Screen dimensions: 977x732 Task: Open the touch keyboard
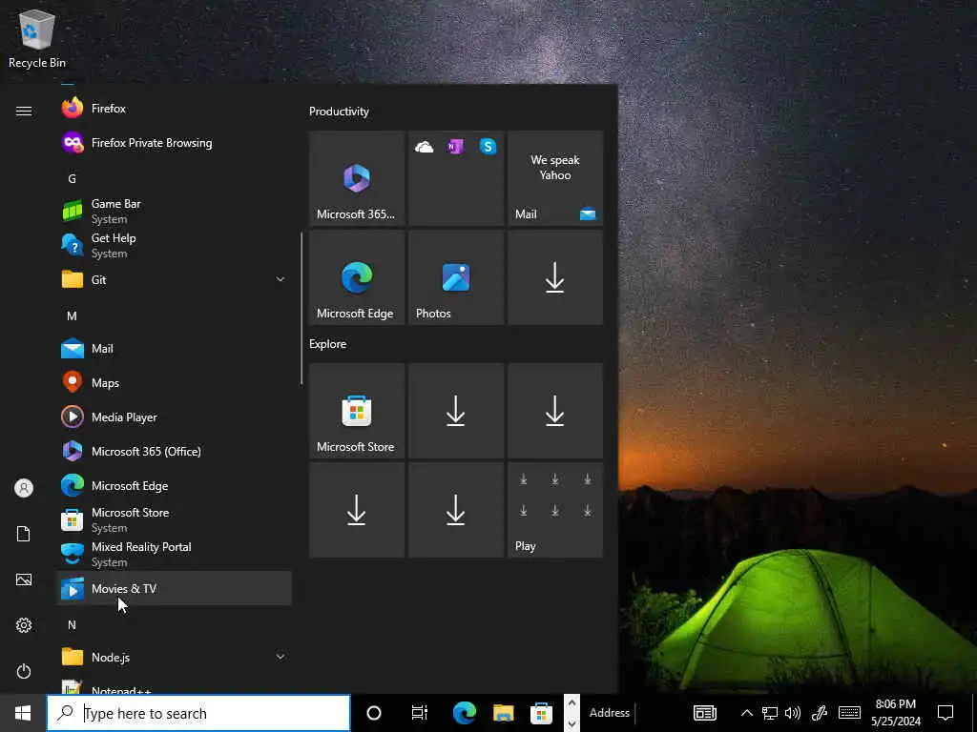coord(849,713)
